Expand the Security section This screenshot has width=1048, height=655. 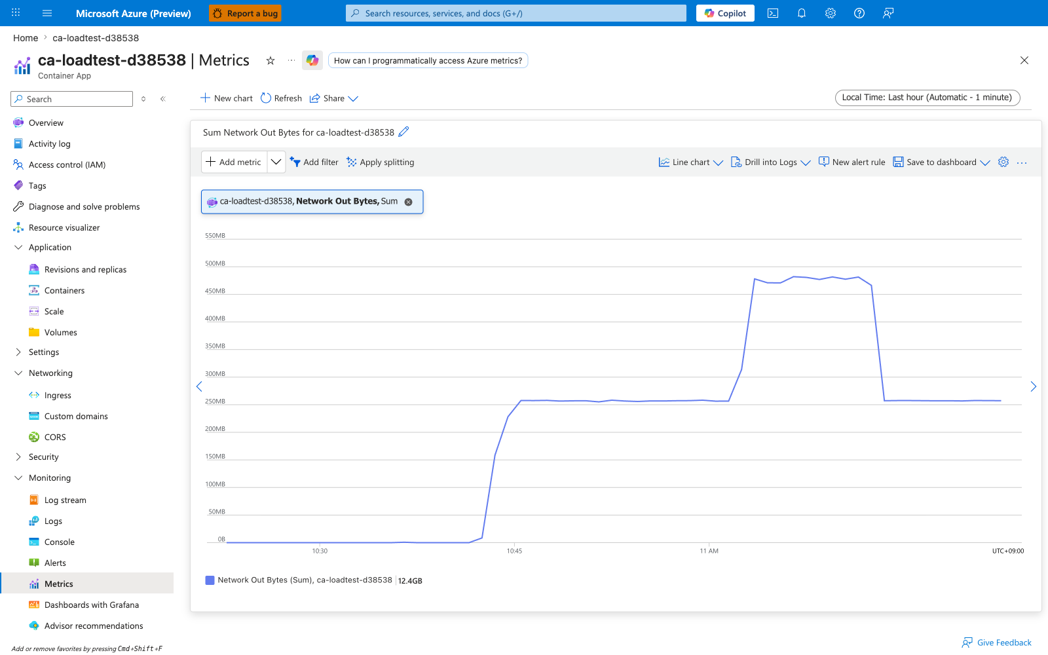pos(18,457)
